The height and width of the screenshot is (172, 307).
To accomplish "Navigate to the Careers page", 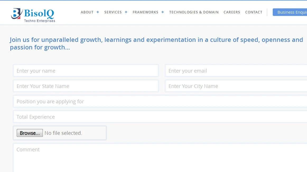I will point(232,12).
